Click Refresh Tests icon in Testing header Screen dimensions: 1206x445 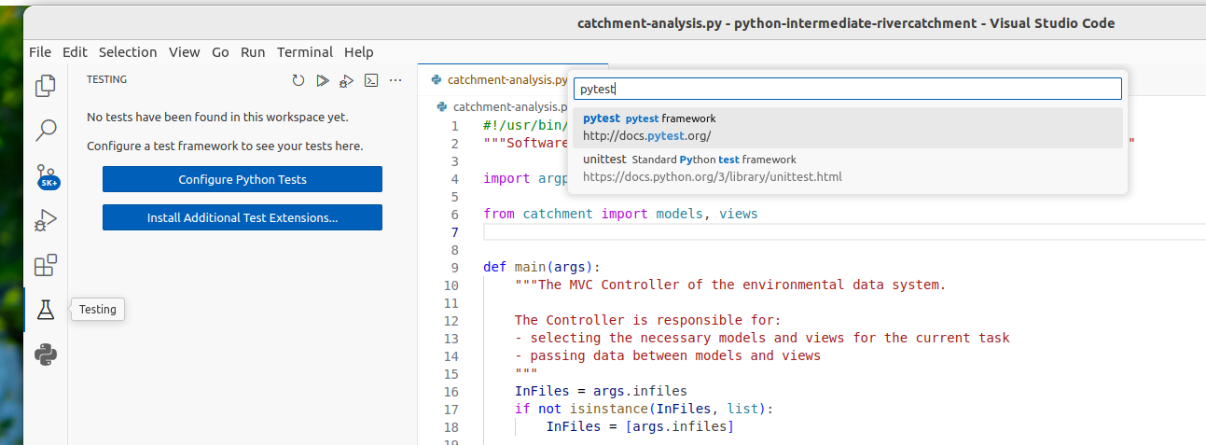tap(298, 80)
